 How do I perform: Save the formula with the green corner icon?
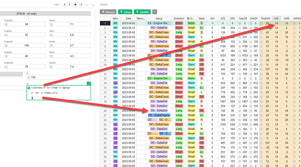(89, 83)
